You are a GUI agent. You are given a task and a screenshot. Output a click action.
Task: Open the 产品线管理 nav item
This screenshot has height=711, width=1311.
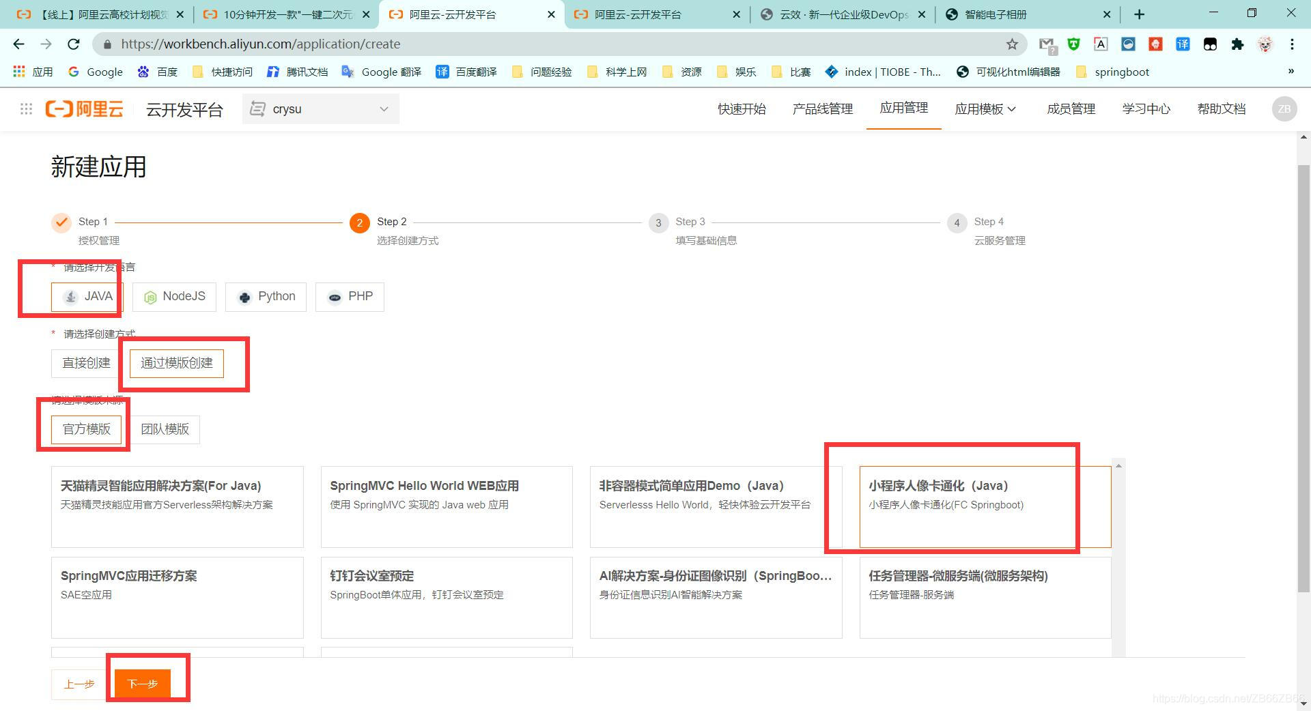pos(823,109)
